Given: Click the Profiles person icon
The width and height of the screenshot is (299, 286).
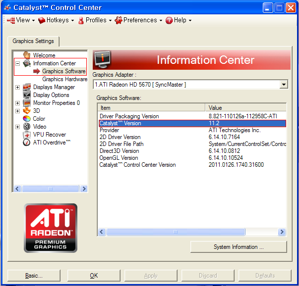Looking at the screenshot, I should tap(81, 20).
